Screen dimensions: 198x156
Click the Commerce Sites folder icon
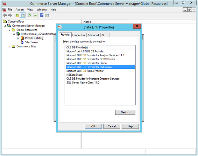point(13,46)
